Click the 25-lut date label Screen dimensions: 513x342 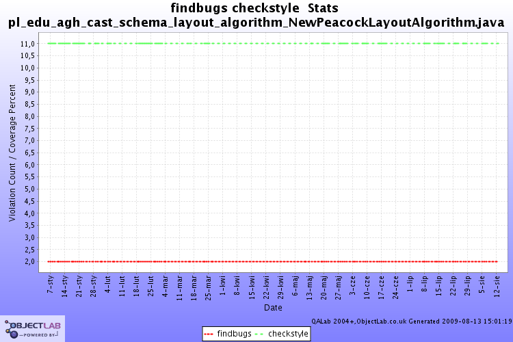(151, 286)
